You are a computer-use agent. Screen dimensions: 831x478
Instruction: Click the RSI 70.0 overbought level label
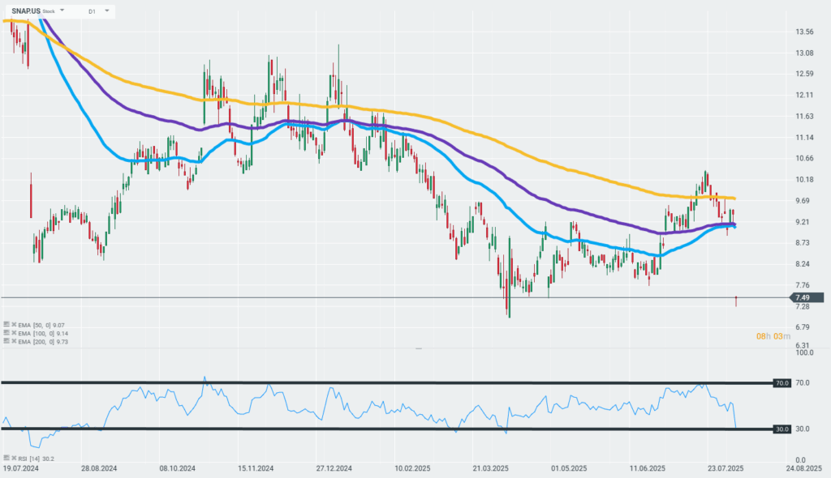coord(781,382)
